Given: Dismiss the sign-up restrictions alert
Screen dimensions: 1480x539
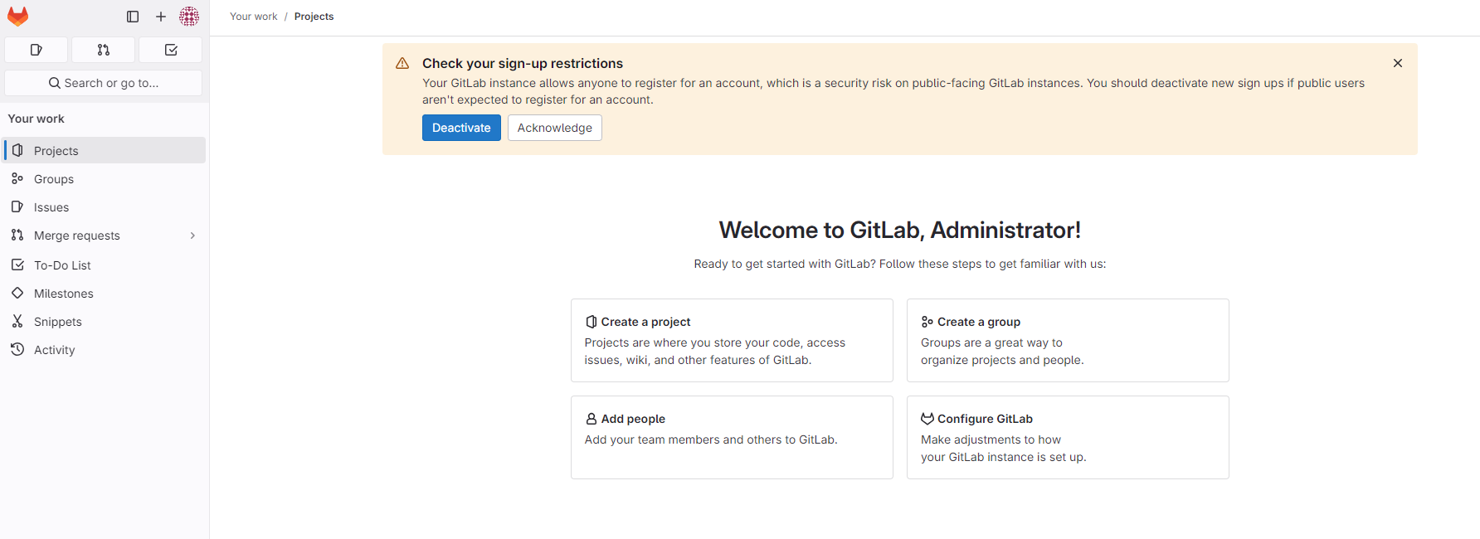Looking at the screenshot, I should coord(1398,63).
